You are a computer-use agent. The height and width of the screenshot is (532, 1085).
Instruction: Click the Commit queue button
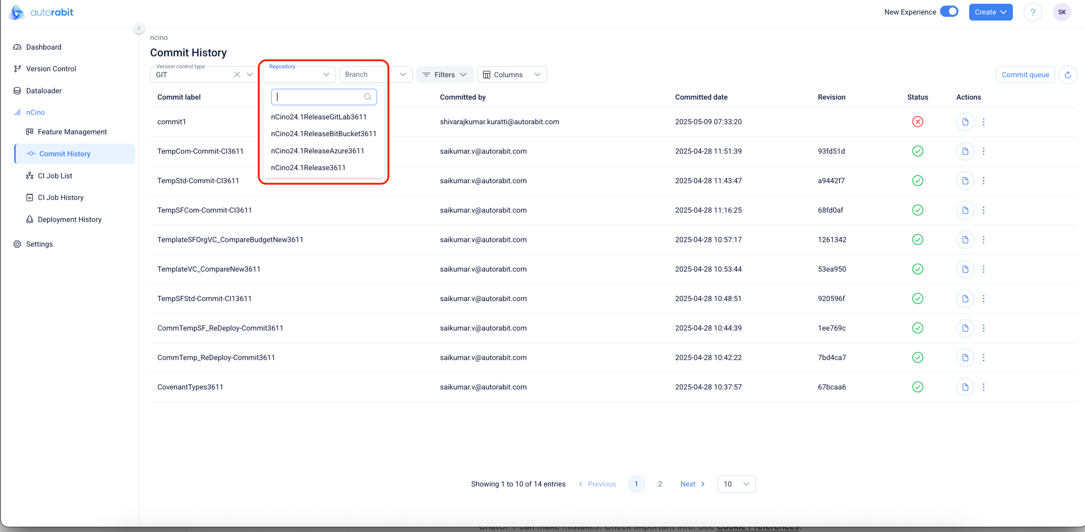tap(1025, 75)
